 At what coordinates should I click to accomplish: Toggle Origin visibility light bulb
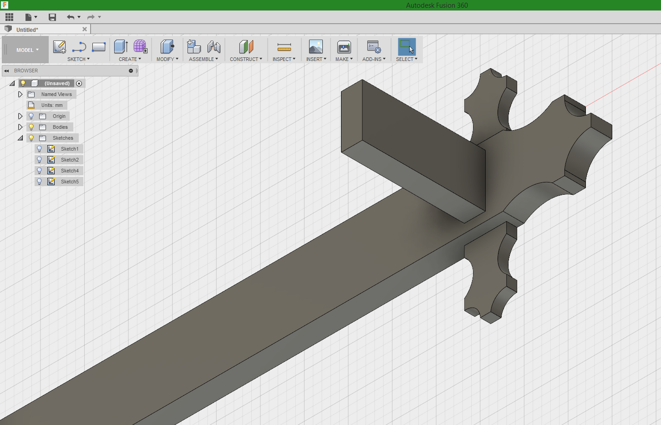pos(31,116)
